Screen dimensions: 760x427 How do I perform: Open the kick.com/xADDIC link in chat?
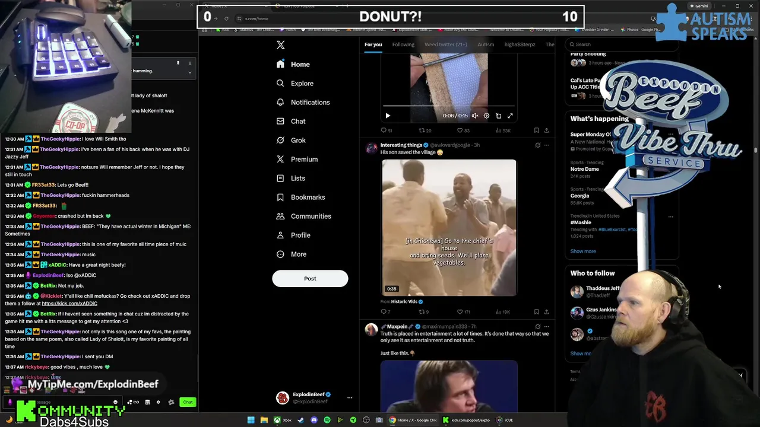click(69, 304)
